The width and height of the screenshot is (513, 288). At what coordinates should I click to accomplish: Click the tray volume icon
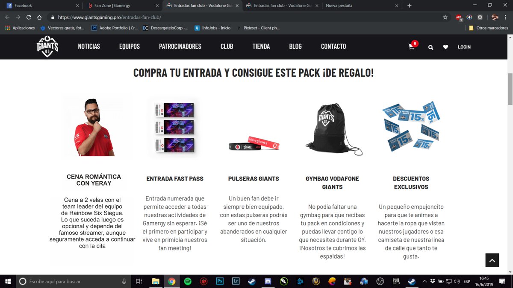click(x=457, y=281)
